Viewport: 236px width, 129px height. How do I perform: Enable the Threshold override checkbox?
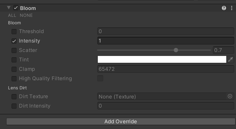[x=14, y=31]
